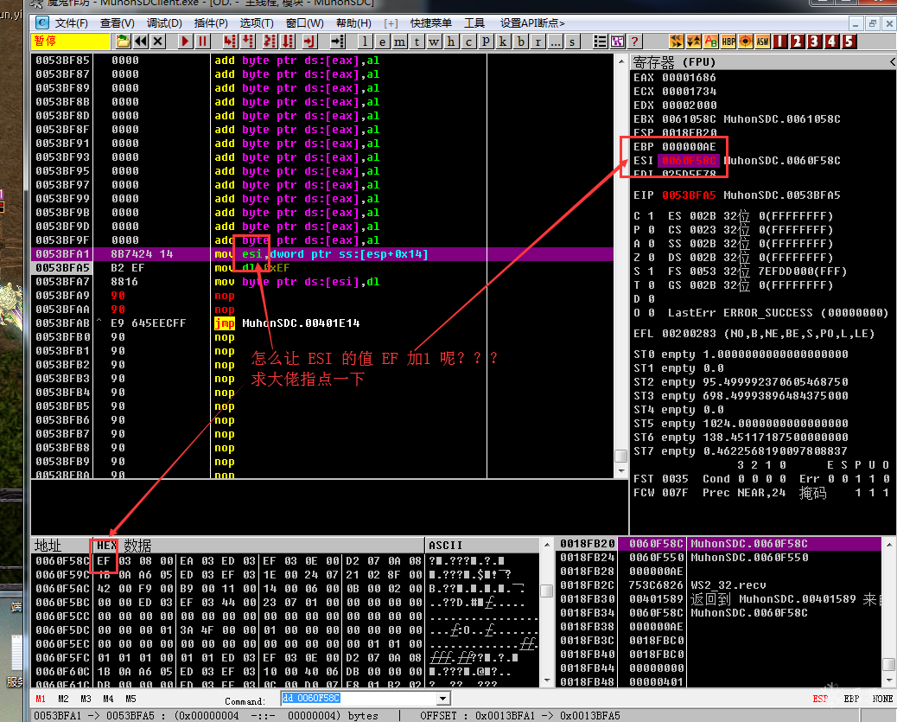Open the 快捷菜单 menu
This screenshot has width=897, height=722.
pyautogui.click(x=430, y=22)
